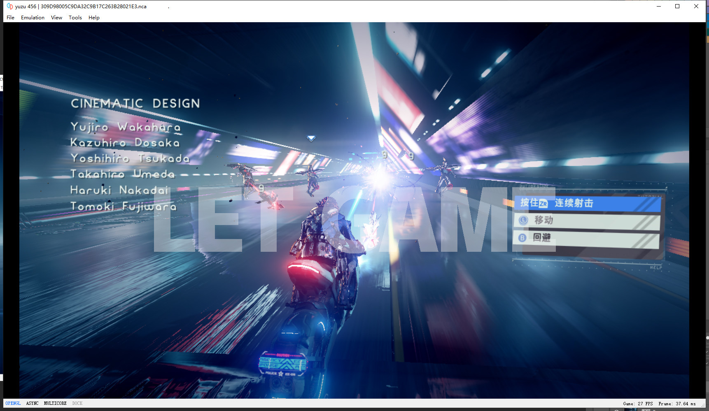Open the Tools menu
Screen dimensions: 709x411
pos(75,18)
